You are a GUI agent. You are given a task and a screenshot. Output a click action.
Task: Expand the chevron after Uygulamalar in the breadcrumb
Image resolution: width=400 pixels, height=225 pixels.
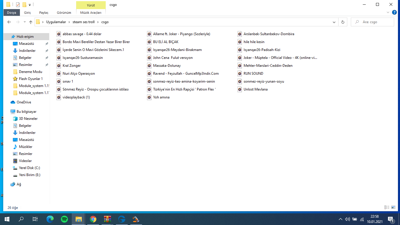click(x=69, y=22)
